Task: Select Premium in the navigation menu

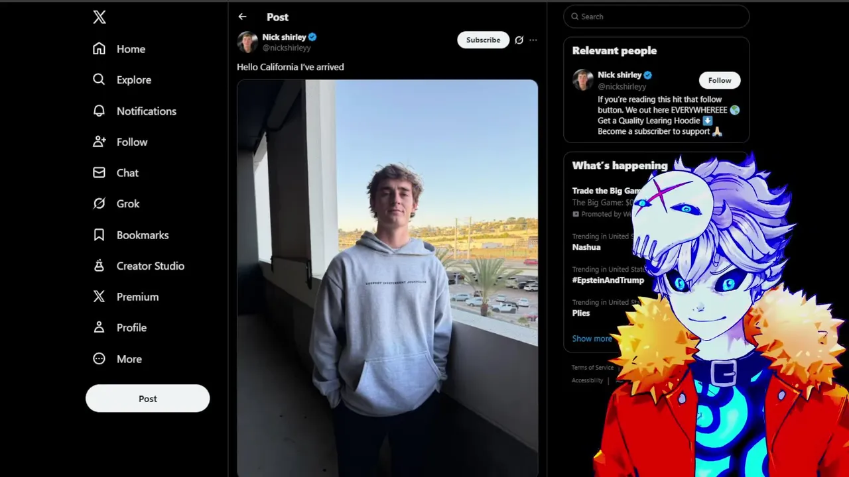Action: click(x=126, y=297)
